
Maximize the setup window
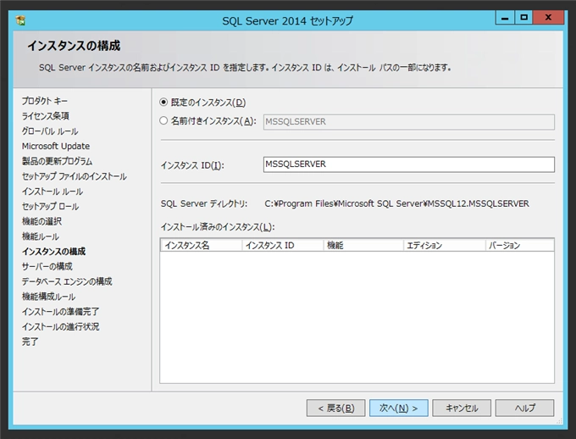point(523,17)
